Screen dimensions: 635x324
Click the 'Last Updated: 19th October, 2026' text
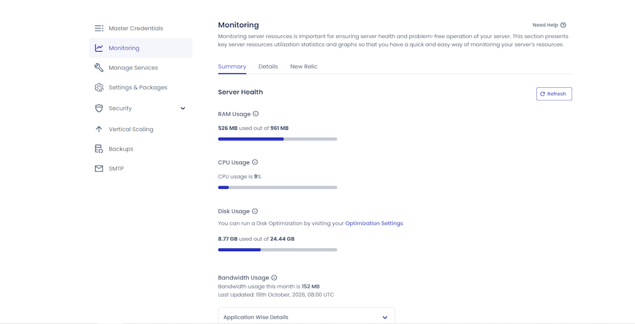coord(276,295)
